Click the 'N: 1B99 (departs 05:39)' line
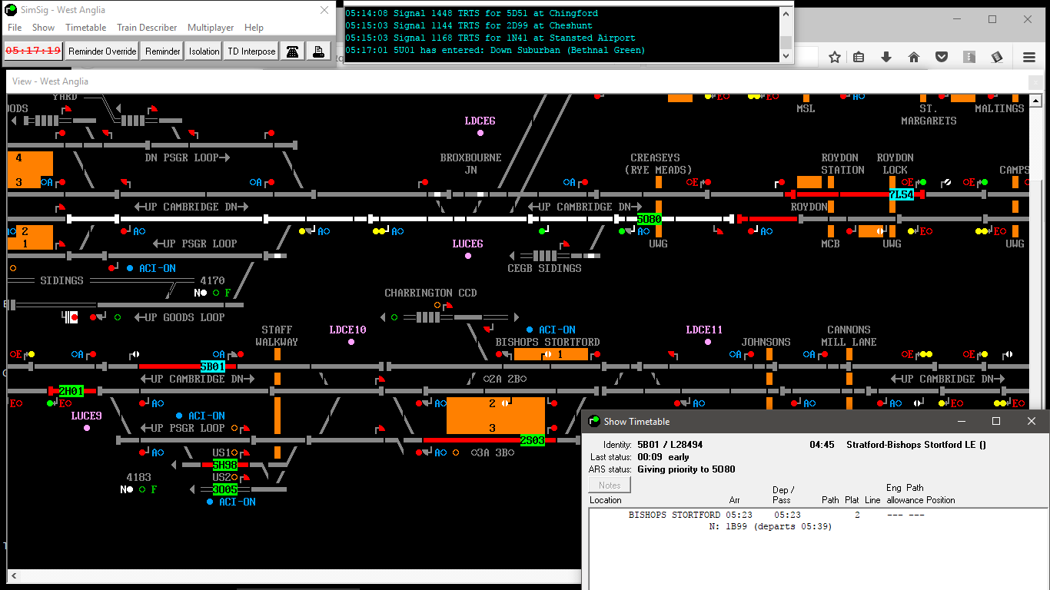The width and height of the screenshot is (1050, 590). click(x=770, y=527)
